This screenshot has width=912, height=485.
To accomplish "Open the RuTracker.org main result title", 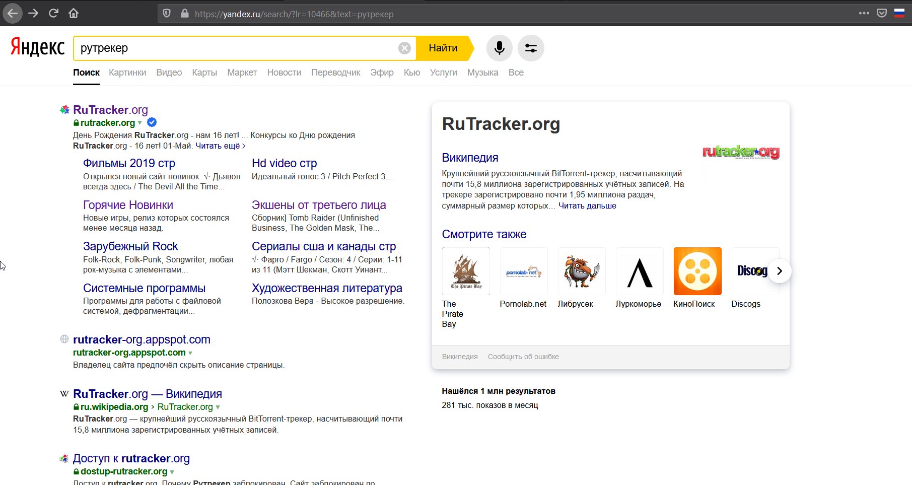I will [110, 110].
